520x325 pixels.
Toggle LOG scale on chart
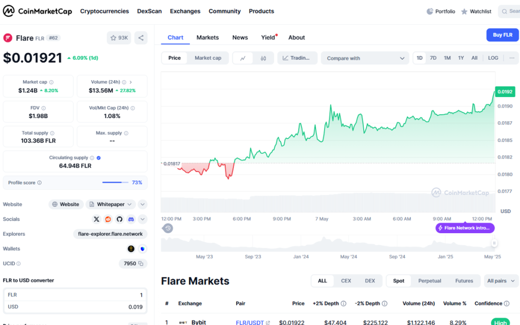coord(493,58)
